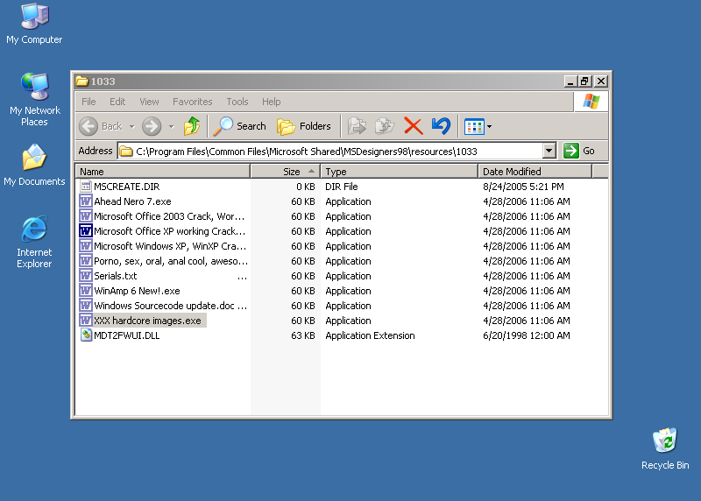
Task: Minimize the 1033 window
Action: tap(570, 81)
